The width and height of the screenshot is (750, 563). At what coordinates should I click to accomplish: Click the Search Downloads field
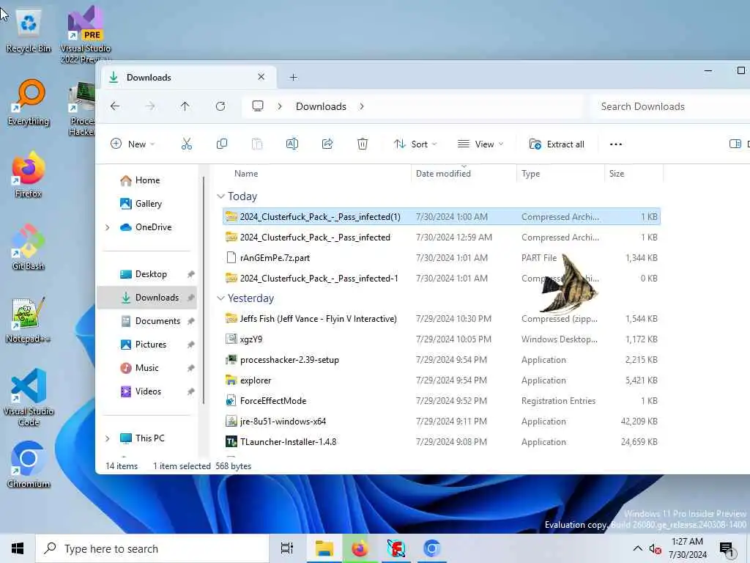pos(669,106)
